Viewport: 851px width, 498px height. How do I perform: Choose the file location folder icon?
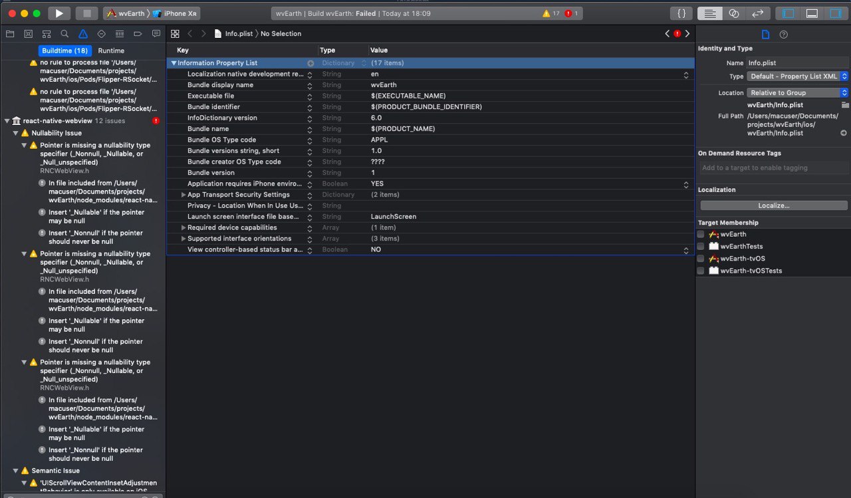coord(845,105)
